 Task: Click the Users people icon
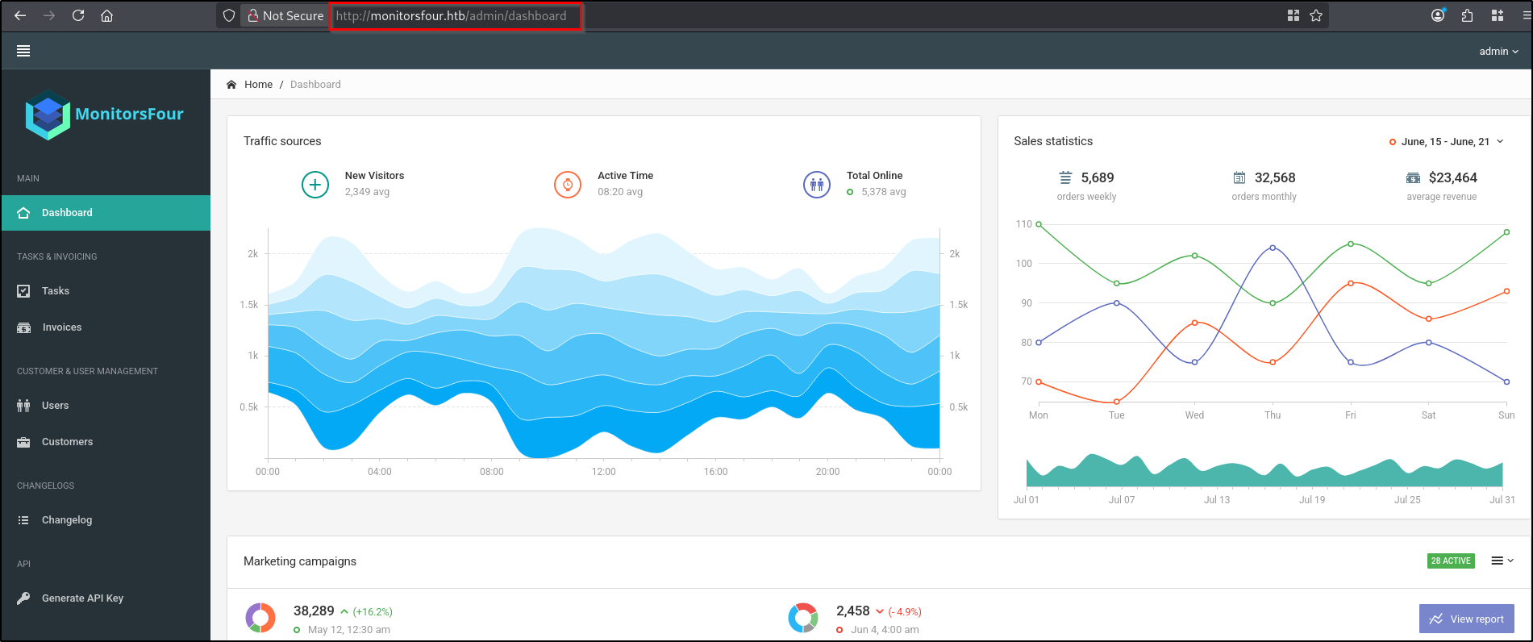coord(23,406)
